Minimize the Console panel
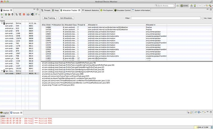The width and height of the screenshot is (213, 129). point(208,112)
